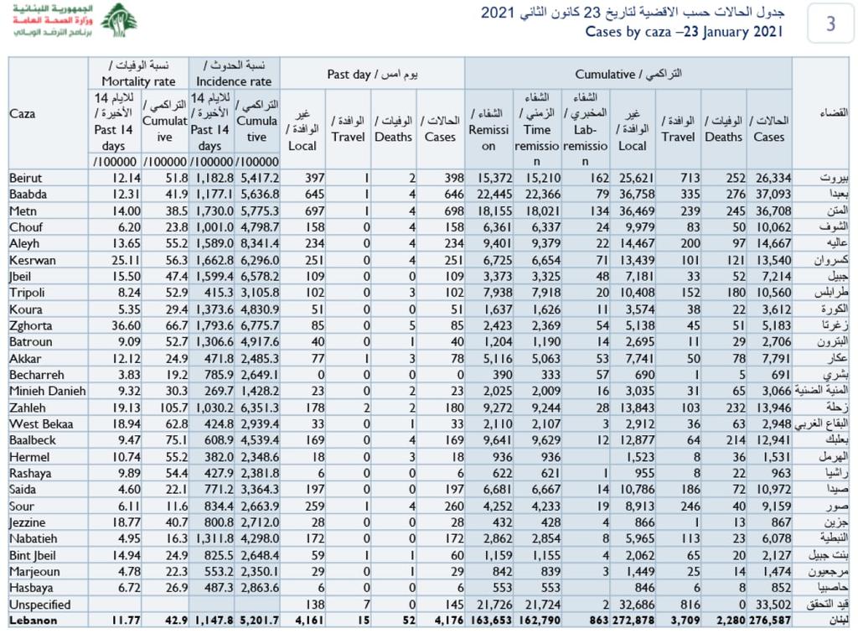Select the 'Koura' row label
Screen dimensions: 858x644
click(x=25, y=309)
